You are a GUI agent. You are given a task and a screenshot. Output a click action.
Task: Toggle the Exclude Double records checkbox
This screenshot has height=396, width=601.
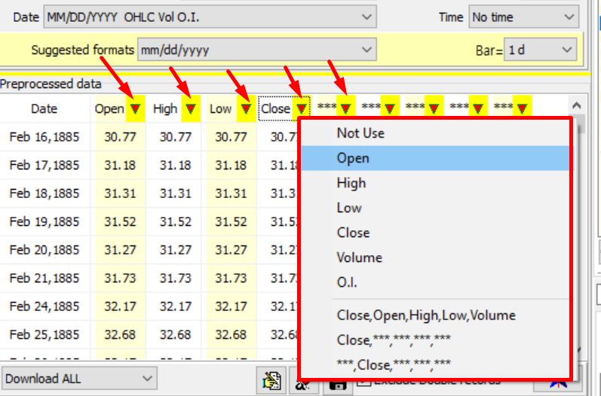click(x=363, y=381)
